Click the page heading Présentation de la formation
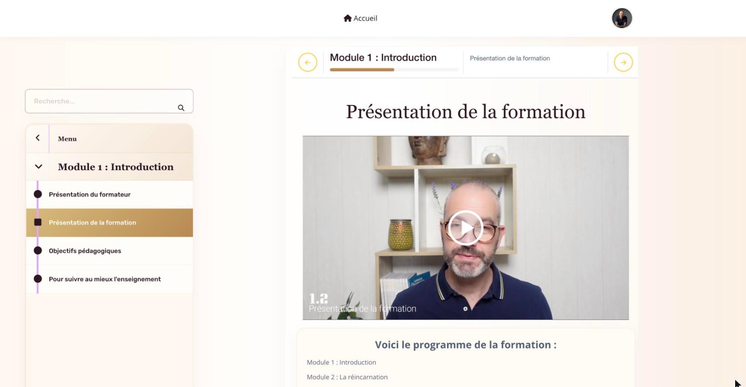 [x=465, y=112]
